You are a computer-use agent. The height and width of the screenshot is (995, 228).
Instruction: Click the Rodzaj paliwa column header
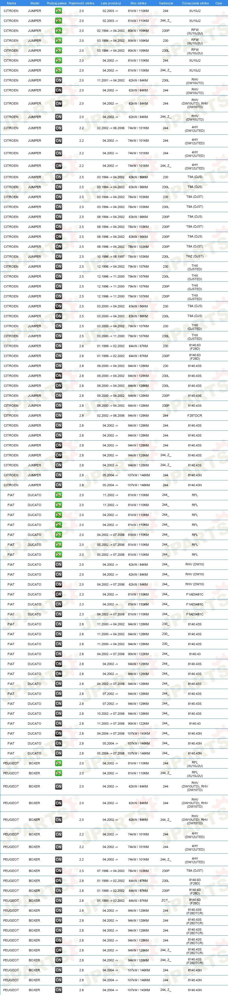[57, 3]
